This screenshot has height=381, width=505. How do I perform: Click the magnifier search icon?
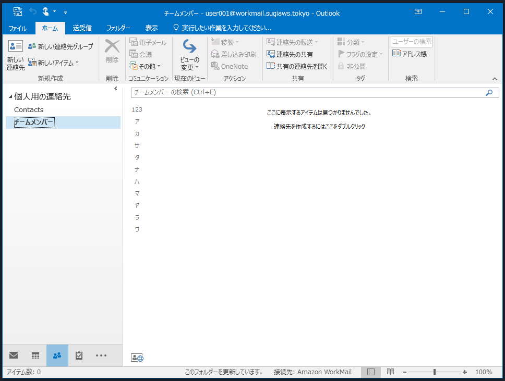coord(489,93)
